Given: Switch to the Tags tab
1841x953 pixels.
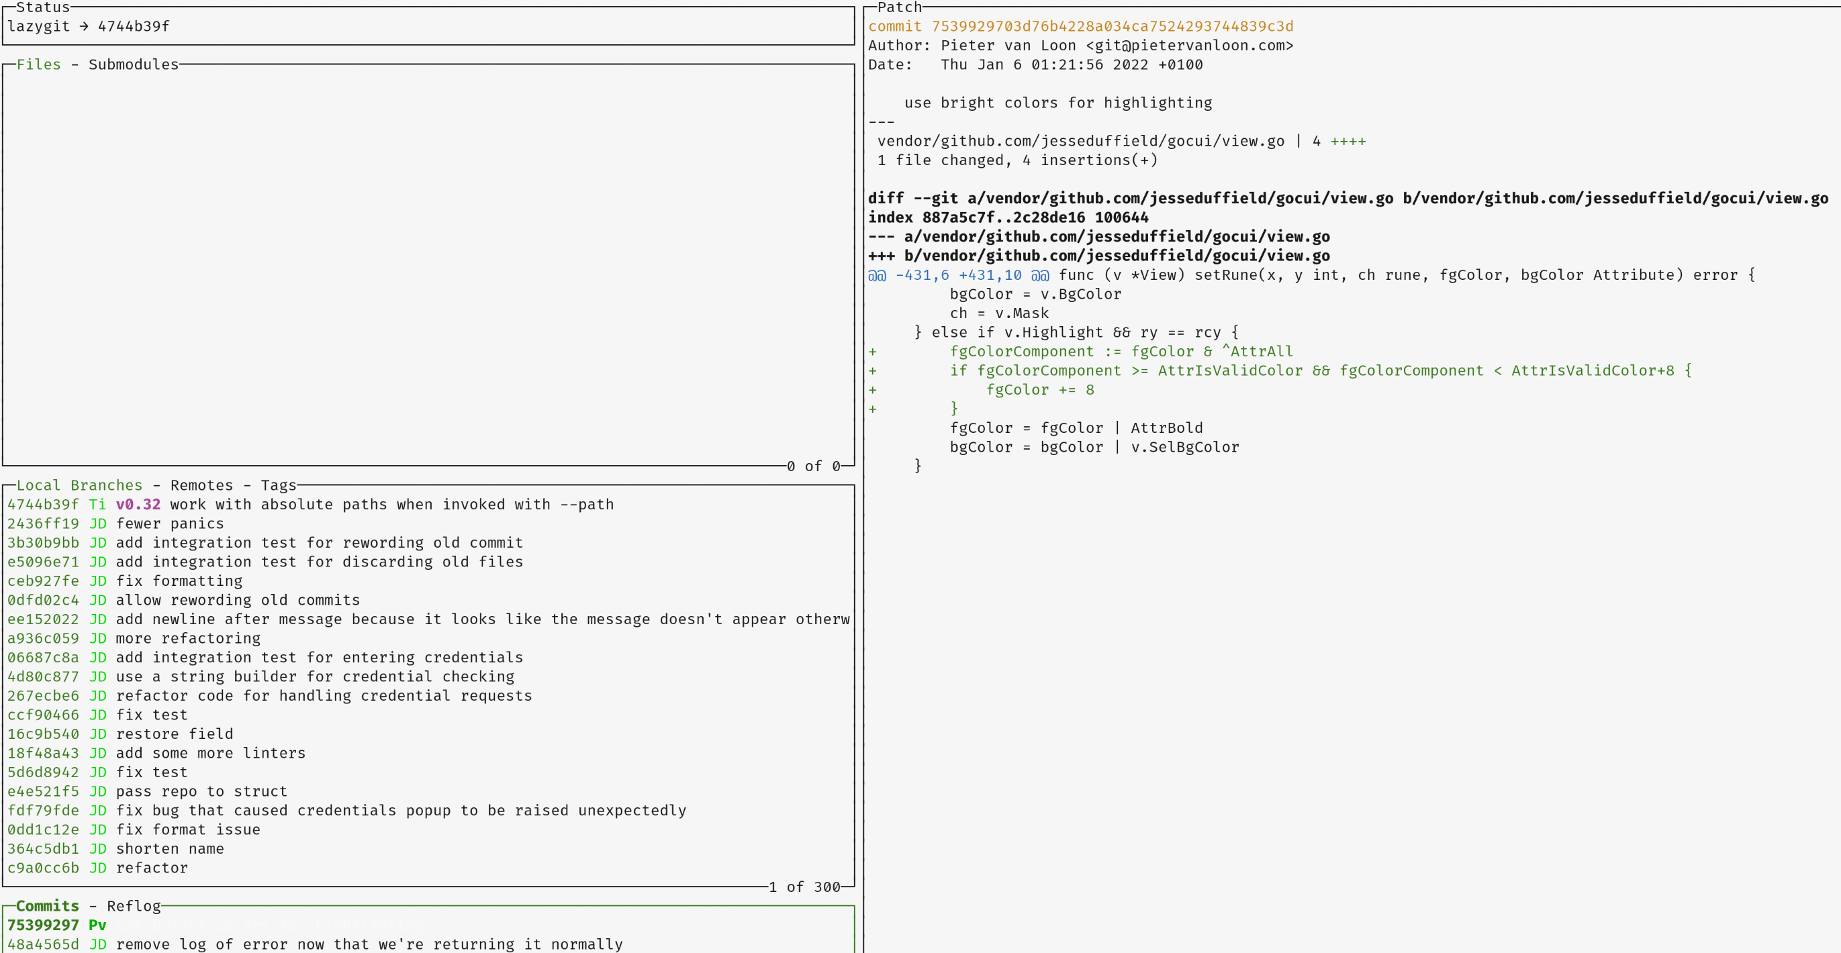Looking at the screenshot, I should click(279, 485).
